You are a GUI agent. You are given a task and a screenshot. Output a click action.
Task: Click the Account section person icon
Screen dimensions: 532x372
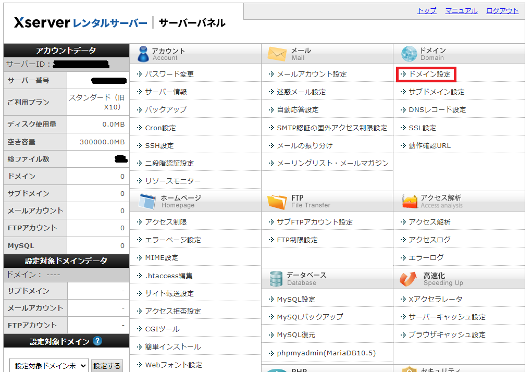coord(143,54)
